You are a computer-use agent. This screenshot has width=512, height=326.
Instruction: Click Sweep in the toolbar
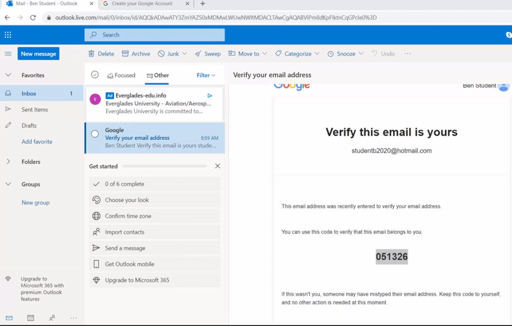(208, 54)
